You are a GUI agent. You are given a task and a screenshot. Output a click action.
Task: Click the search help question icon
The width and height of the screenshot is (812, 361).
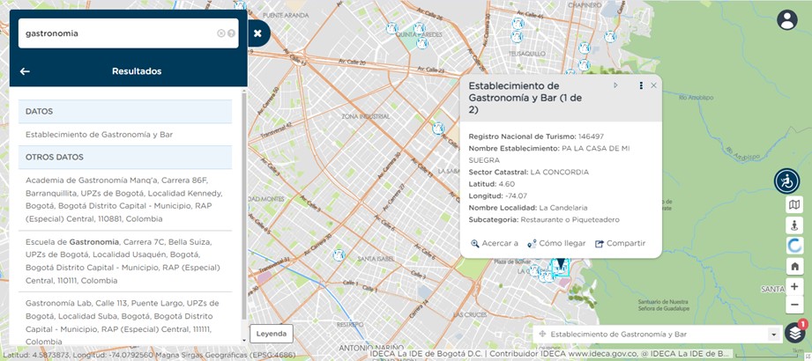pyautogui.click(x=231, y=33)
